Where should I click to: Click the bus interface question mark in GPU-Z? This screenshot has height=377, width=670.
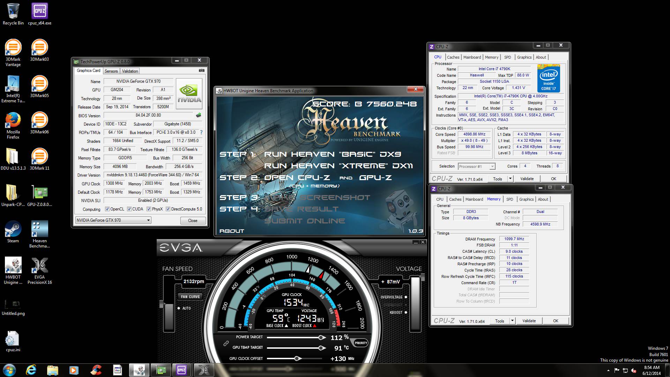(x=201, y=132)
